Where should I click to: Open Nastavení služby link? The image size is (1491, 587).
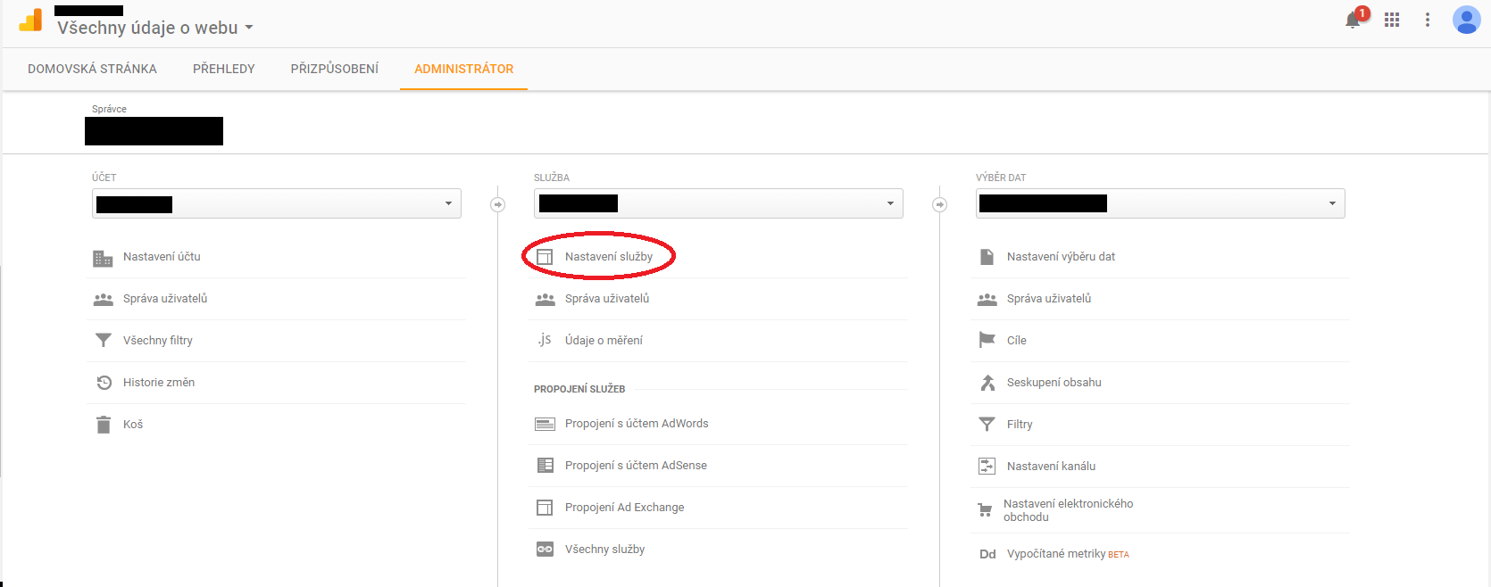click(x=609, y=257)
